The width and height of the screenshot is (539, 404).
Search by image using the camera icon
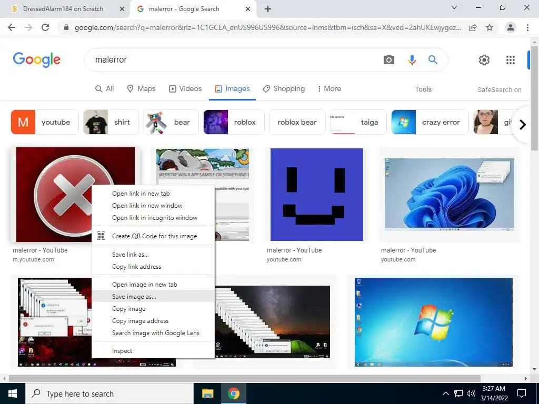[x=389, y=60]
